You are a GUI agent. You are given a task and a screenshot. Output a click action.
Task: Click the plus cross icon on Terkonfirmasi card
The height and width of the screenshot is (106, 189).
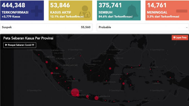pos(36,11)
